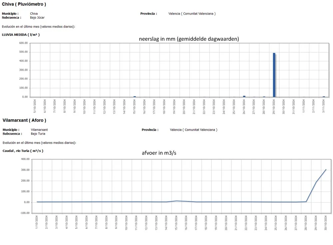Screen dimensions: 333x245
Task: Select the rainfall bar at 26/10/2024
Action: pyautogui.click(x=244, y=96)
